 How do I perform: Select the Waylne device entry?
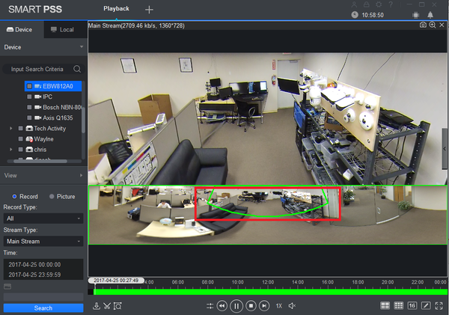43,139
